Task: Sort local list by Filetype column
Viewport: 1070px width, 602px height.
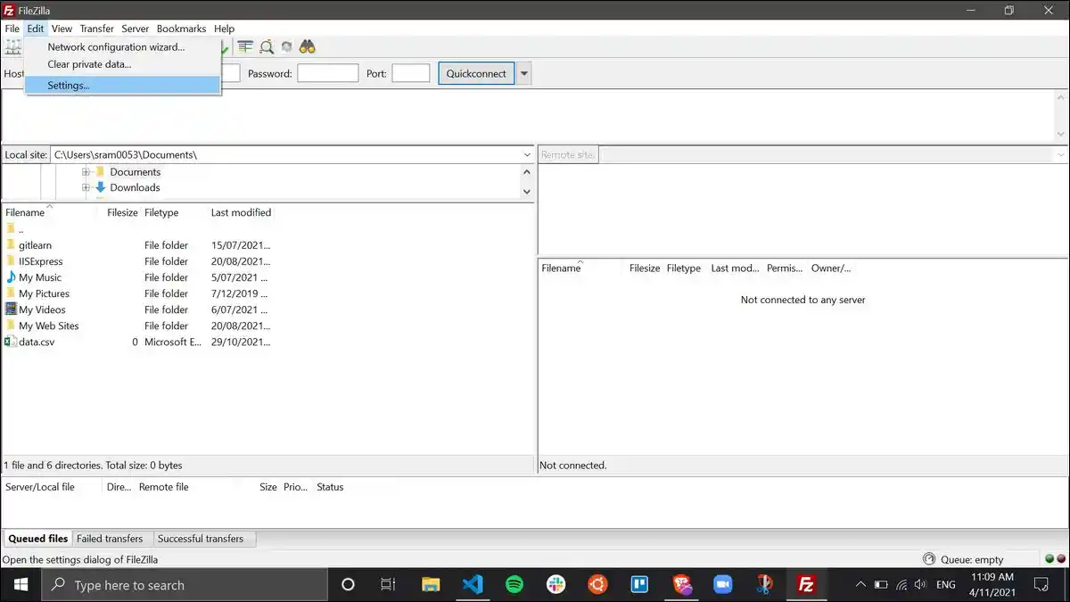Action: pyautogui.click(x=161, y=212)
